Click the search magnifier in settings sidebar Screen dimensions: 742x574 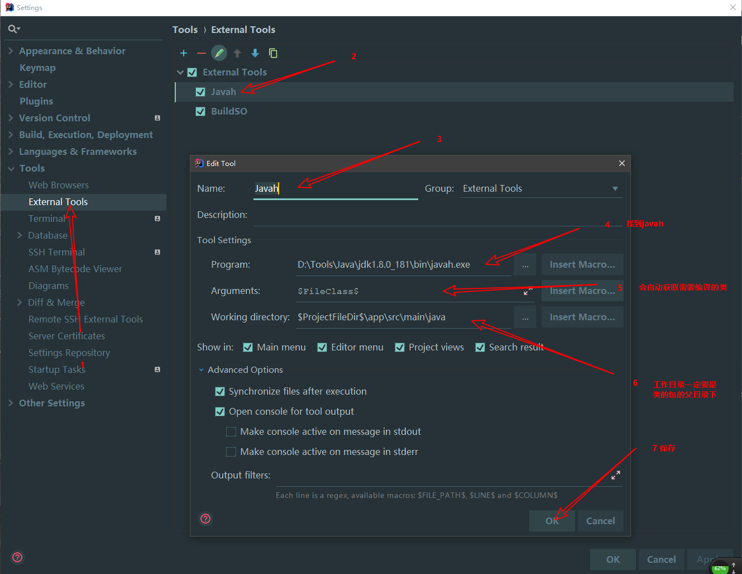tap(14, 29)
